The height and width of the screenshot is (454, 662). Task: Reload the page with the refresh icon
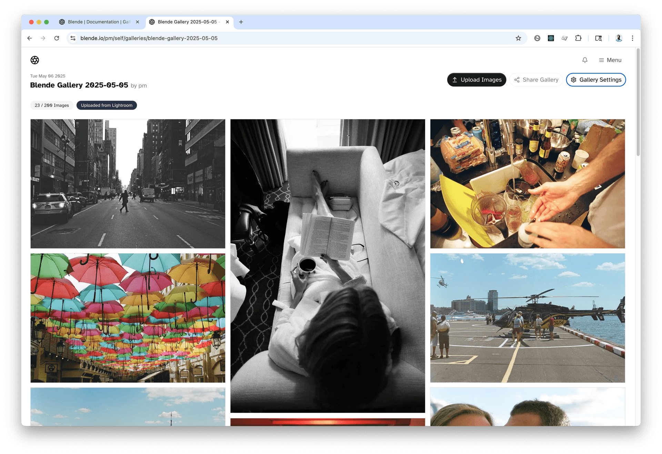pyautogui.click(x=57, y=38)
